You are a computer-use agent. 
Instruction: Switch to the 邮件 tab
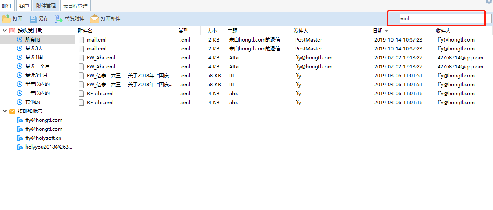click(7, 6)
